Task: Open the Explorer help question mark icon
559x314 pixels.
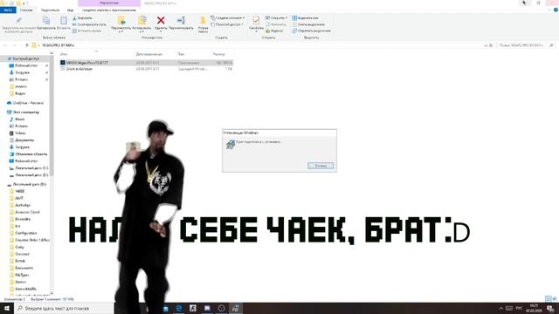Action: click(x=556, y=10)
